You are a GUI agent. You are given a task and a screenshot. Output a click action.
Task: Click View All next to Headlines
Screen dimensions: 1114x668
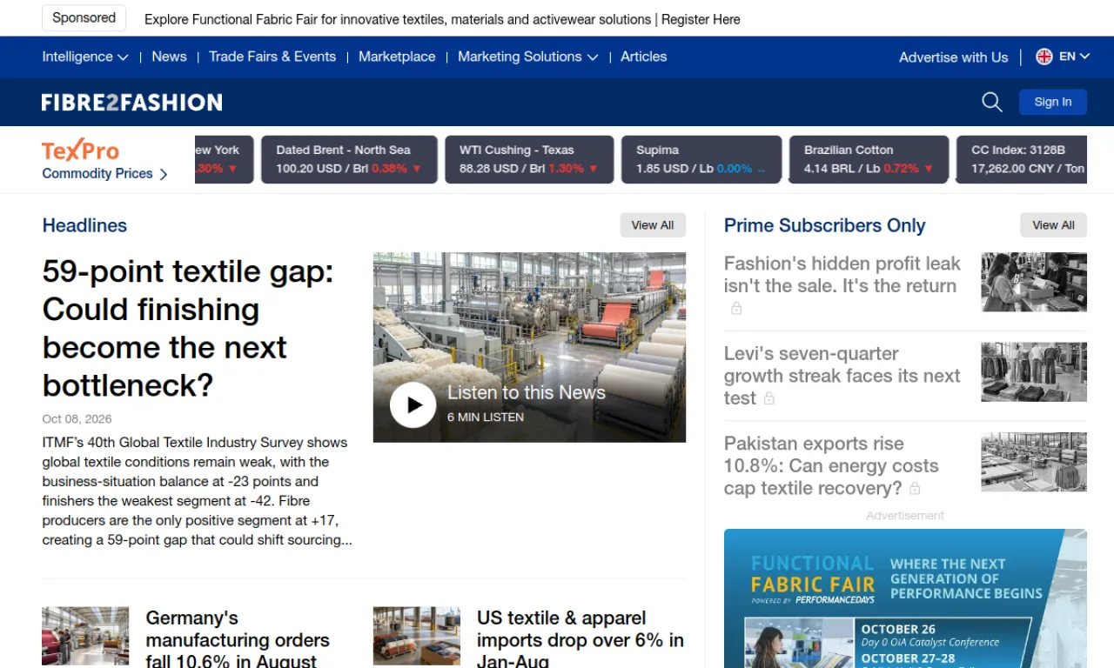(653, 225)
